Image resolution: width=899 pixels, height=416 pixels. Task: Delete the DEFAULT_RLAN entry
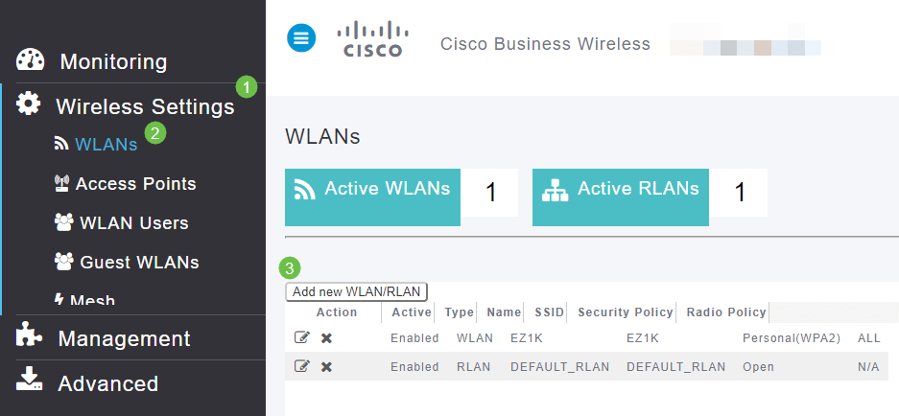click(326, 366)
